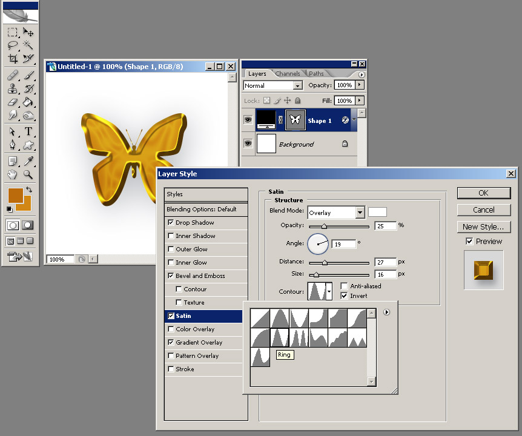Select the Zoom tool
Screen dimensions: 522x436
[28, 174]
